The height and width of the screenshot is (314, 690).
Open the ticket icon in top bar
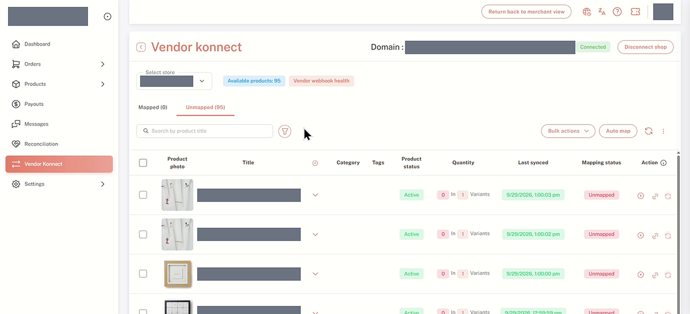[635, 12]
